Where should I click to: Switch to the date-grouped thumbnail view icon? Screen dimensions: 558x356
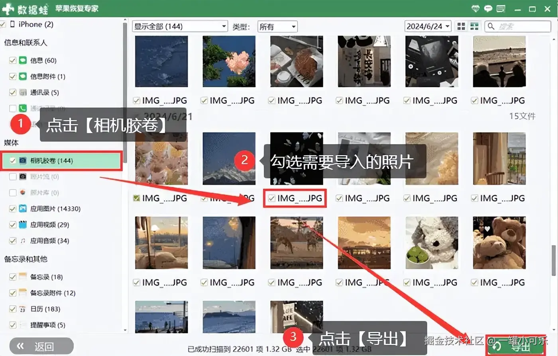474,27
